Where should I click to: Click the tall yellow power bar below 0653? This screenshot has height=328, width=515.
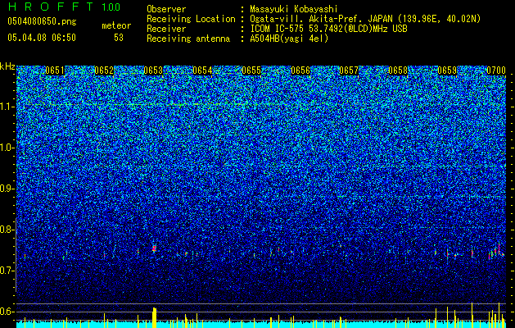tap(155, 317)
